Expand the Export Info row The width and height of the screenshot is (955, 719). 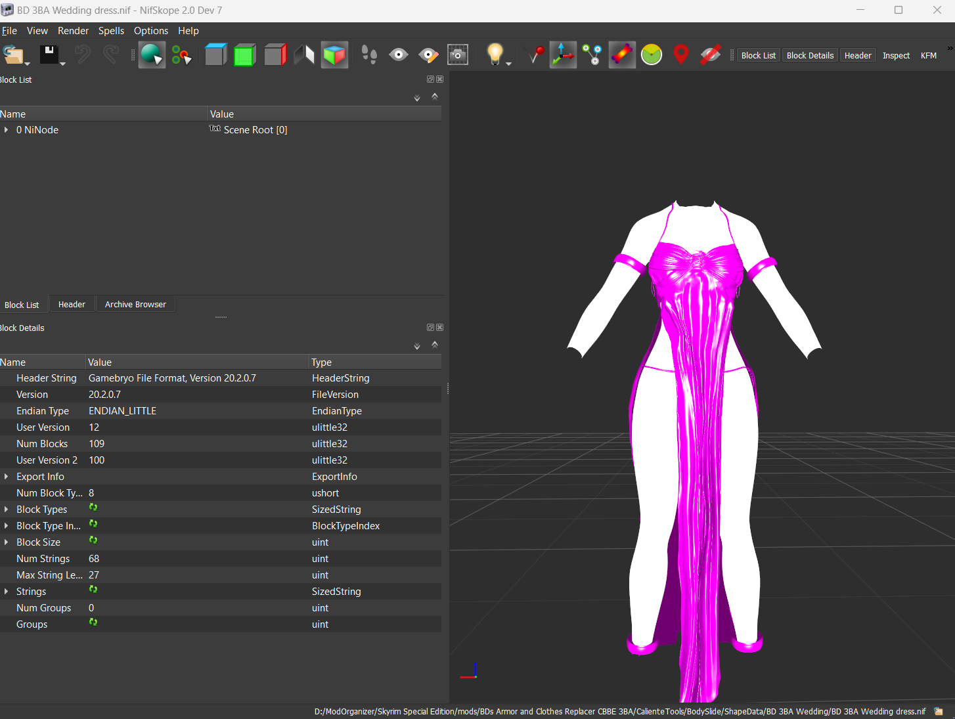click(x=7, y=477)
